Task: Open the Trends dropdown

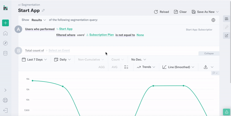Action: coord(146,67)
